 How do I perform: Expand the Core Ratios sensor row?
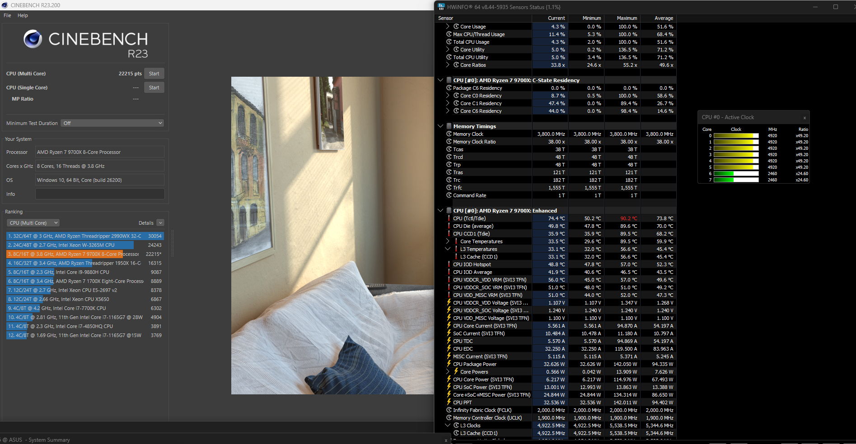(448, 65)
